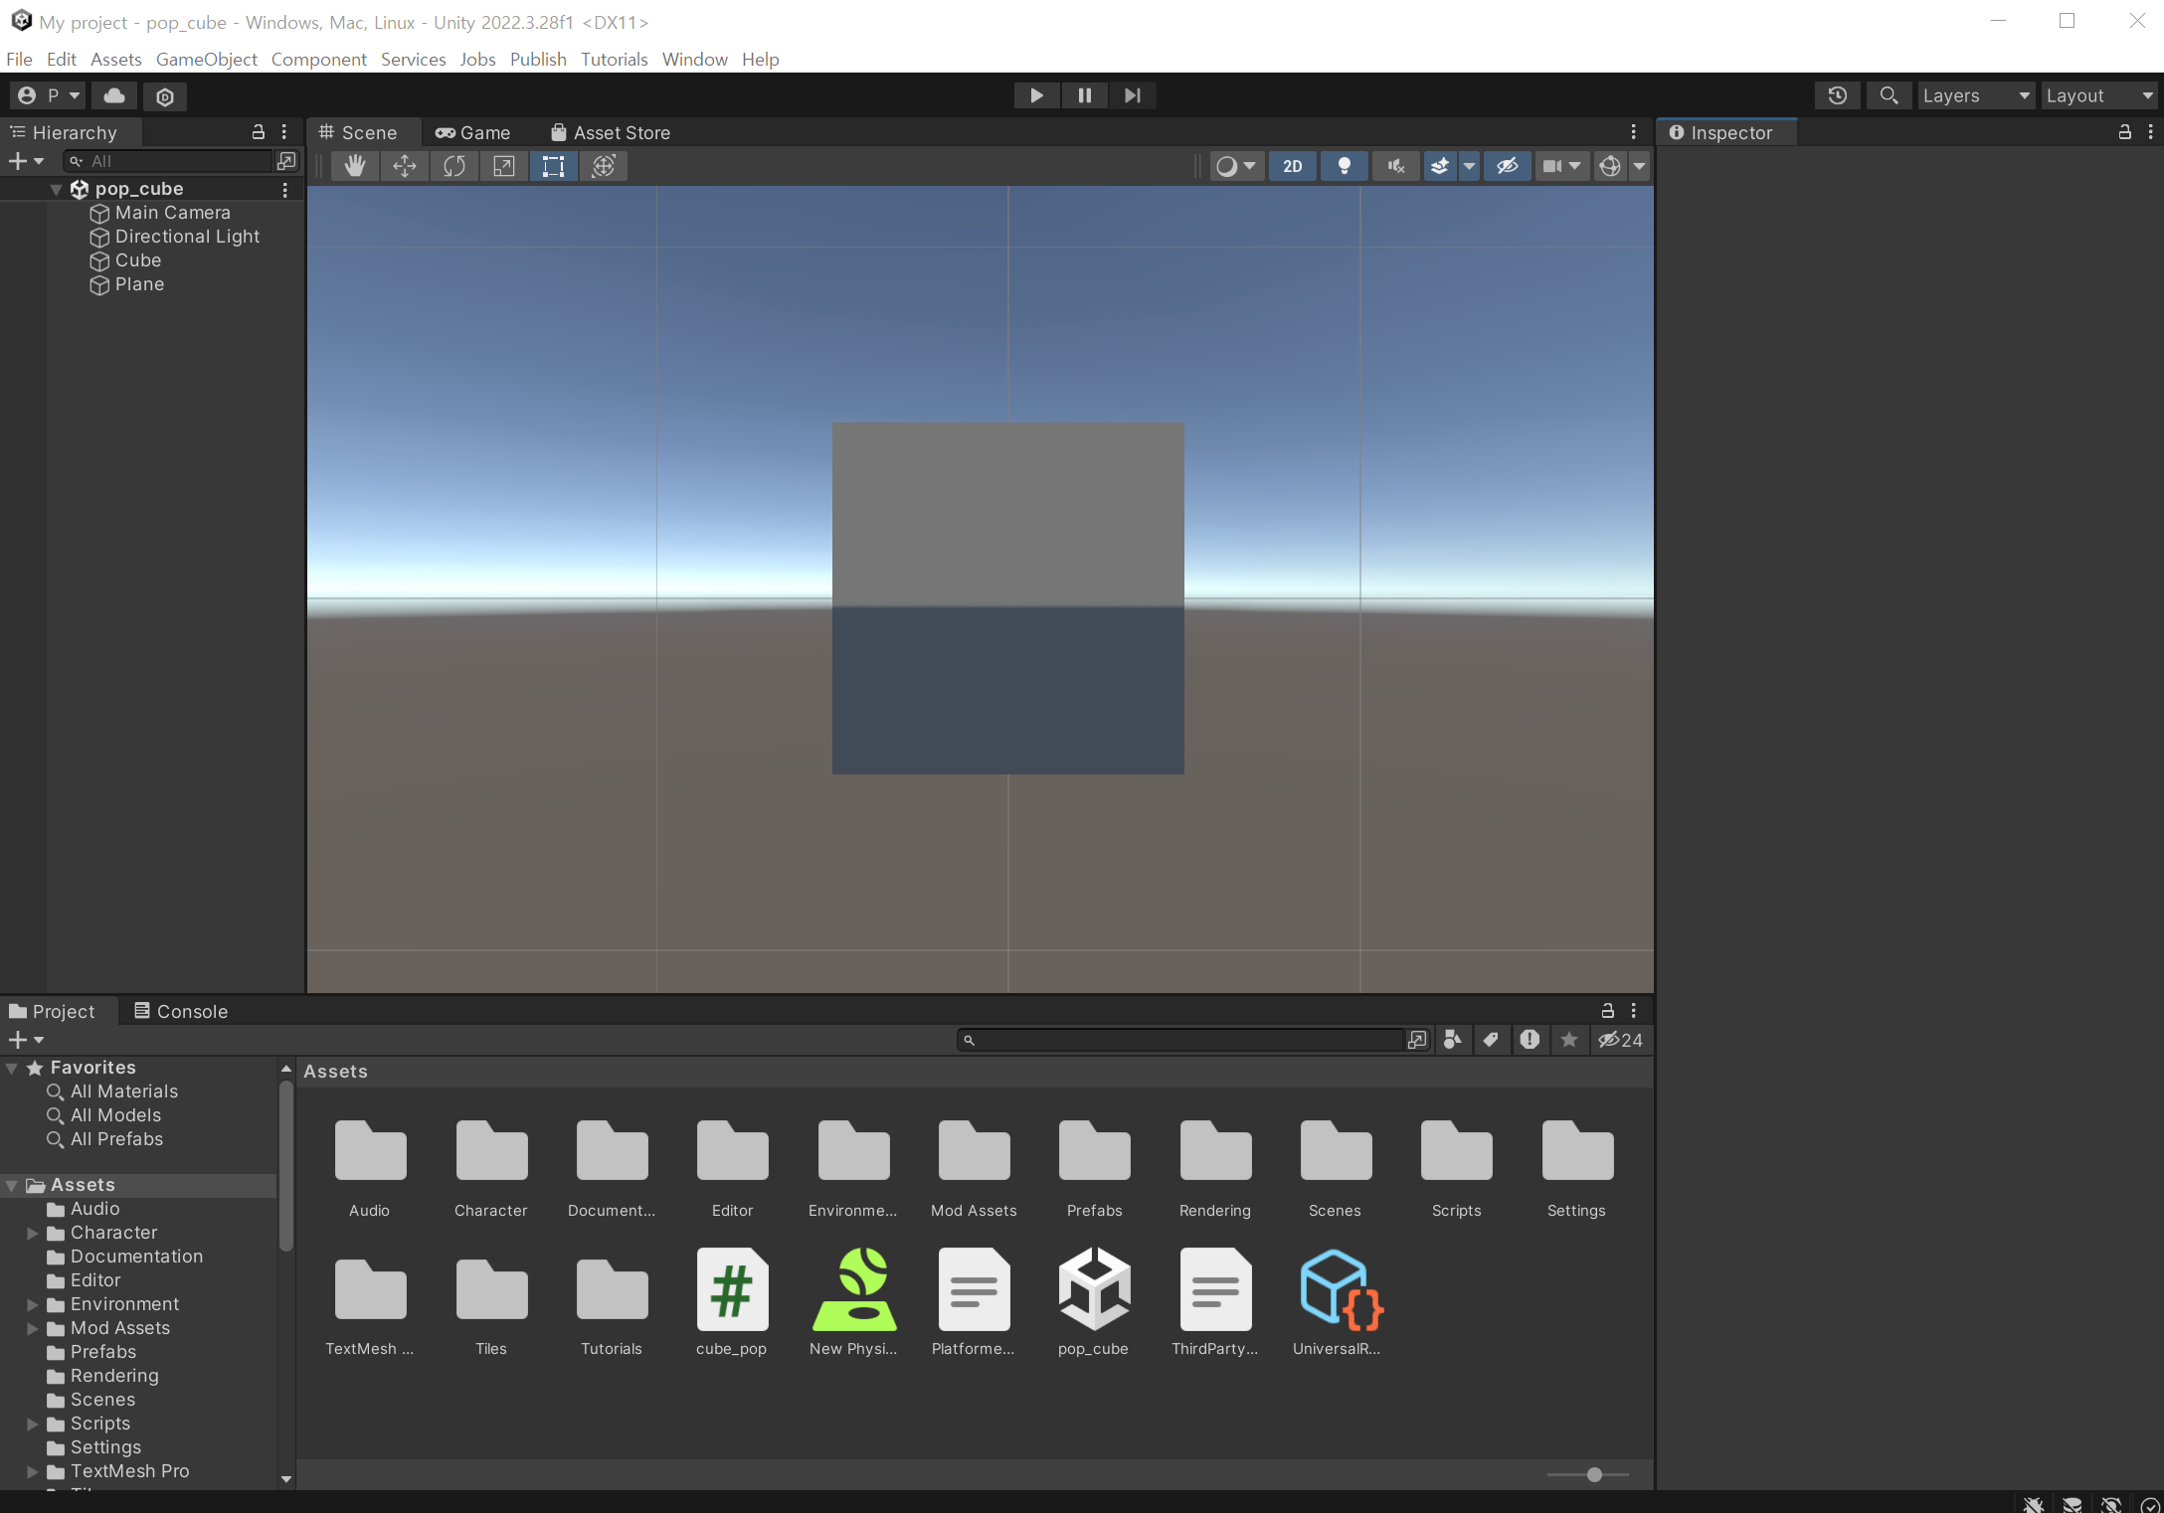Toggle Inspector panel lock
Viewport: 2164px width, 1513px height.
(2124, 132)
